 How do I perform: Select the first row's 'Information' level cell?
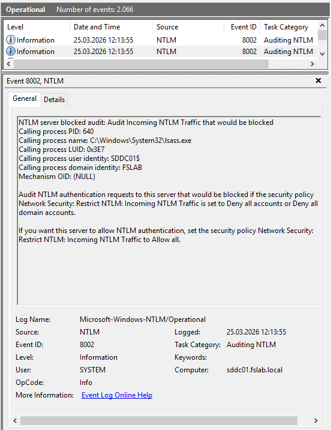(35, 40)
